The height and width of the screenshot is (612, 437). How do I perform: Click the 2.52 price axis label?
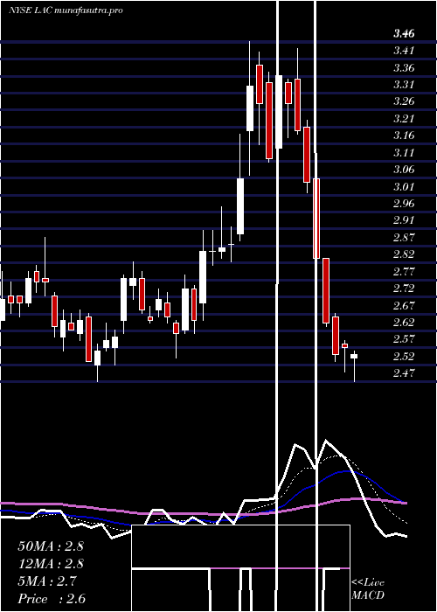(404, 357)
